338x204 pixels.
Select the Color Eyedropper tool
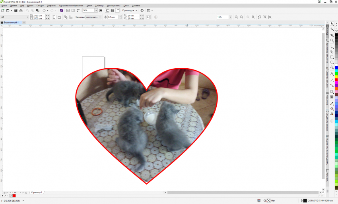[x=332, y=104]
